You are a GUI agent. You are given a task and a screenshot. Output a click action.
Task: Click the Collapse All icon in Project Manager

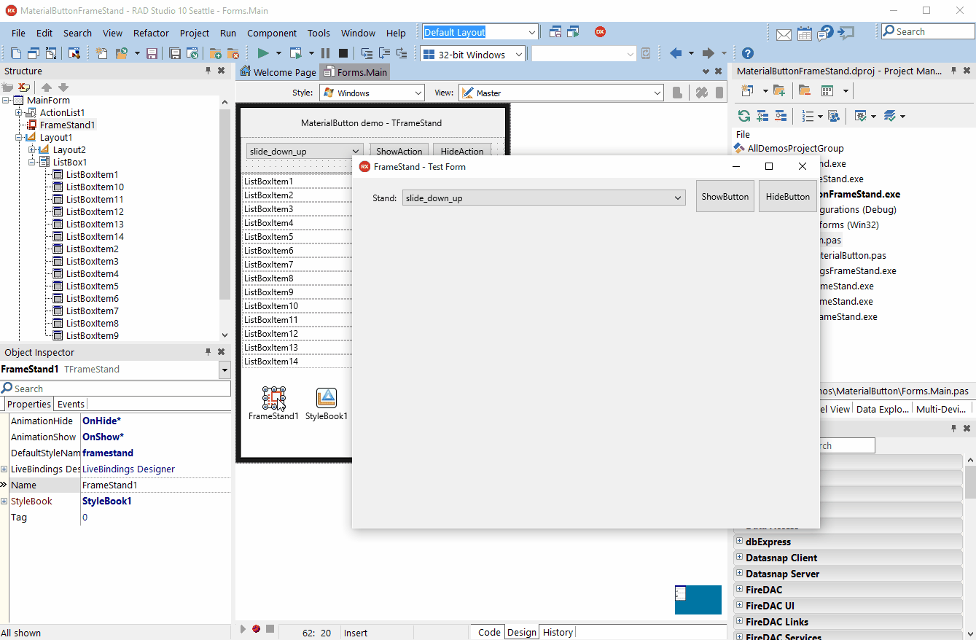pos(780,116)
